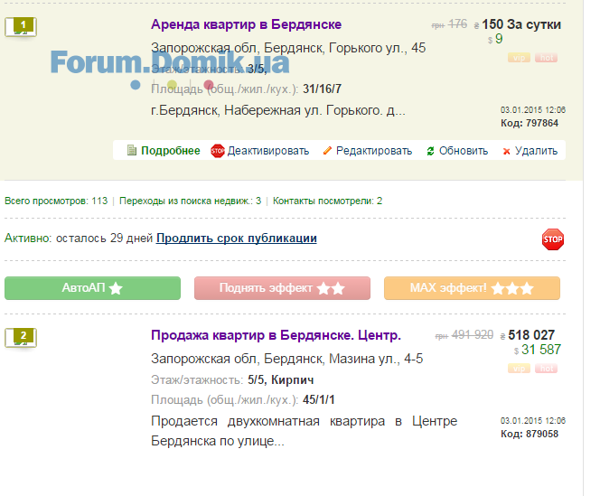This screenshot has width=600, height=496.
Task: Click the red X icon beside Удалить
Action: point(506,151)
